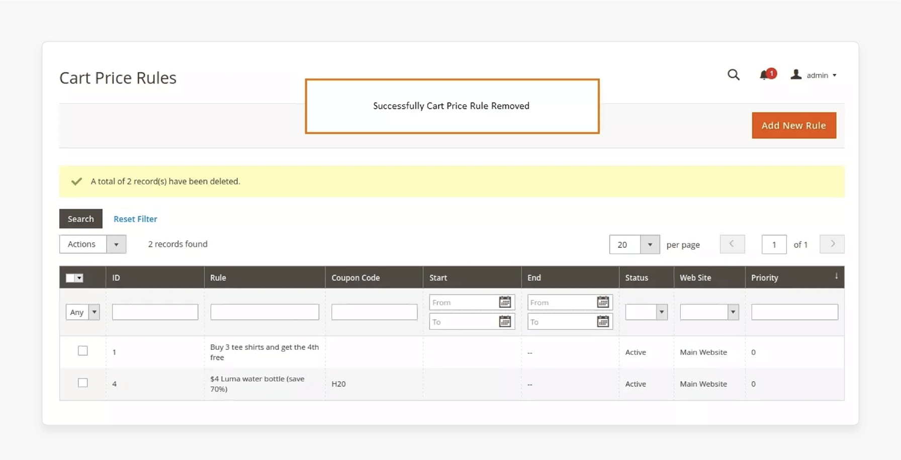Open calendar for End From date
Screen dimensions: 901x460
[x=603, y=302]
